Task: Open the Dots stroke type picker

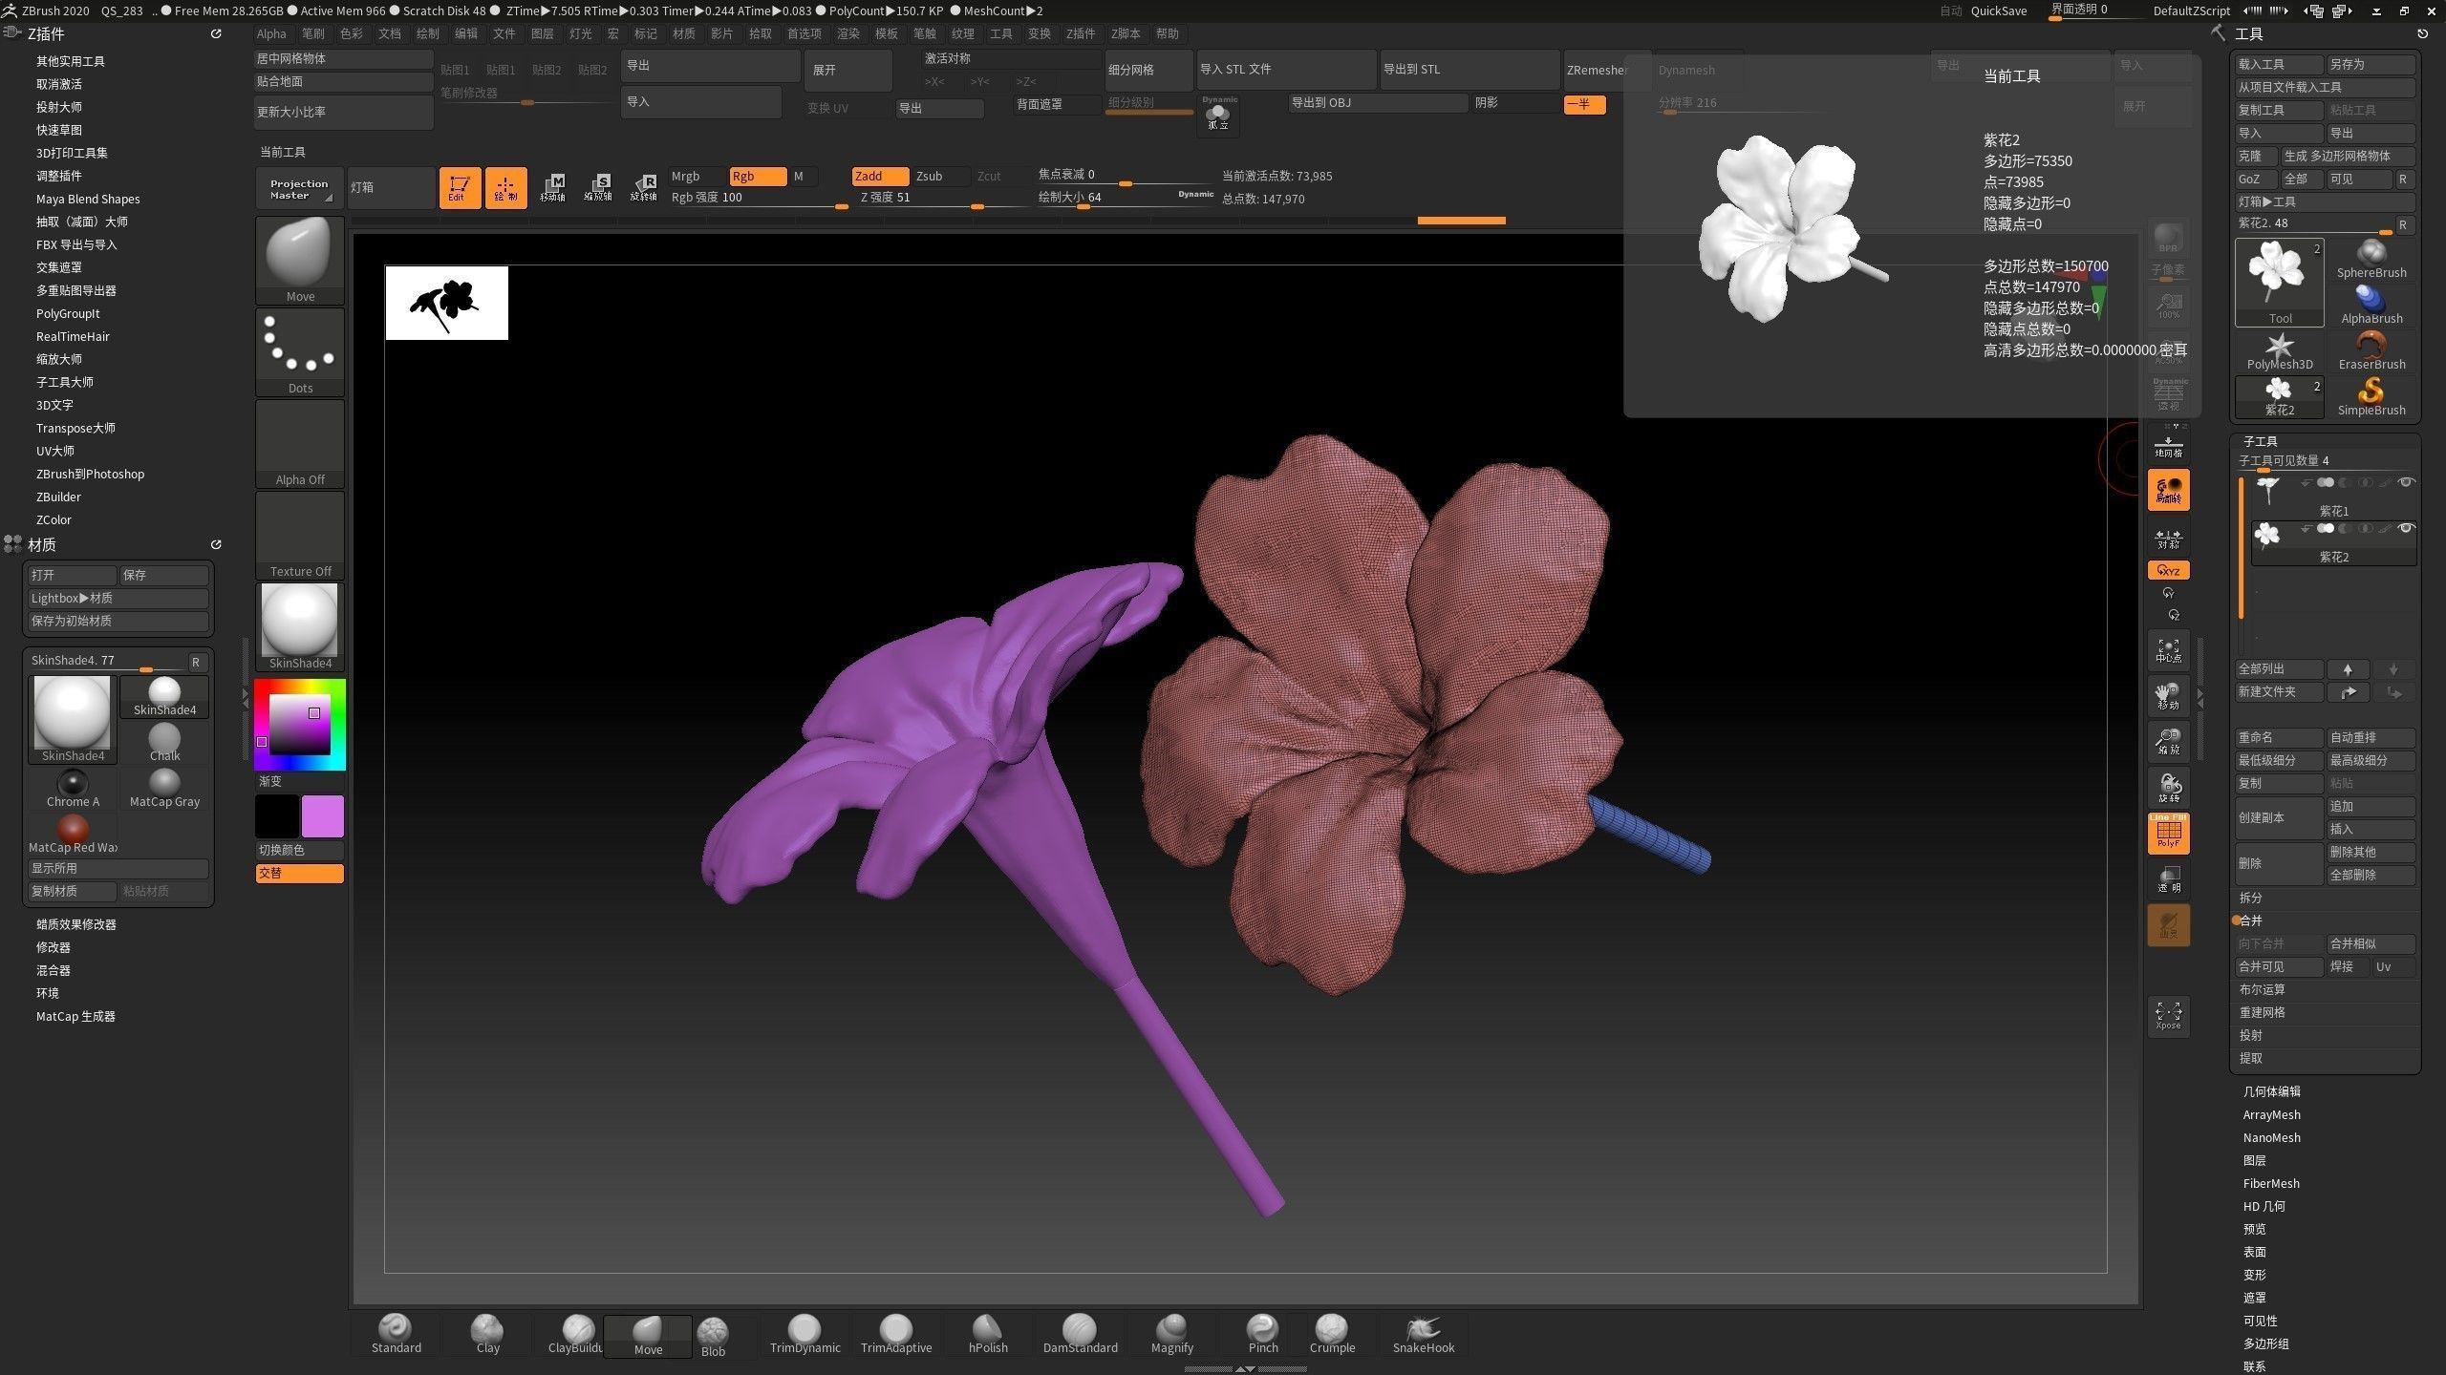Action: point(300,352)
